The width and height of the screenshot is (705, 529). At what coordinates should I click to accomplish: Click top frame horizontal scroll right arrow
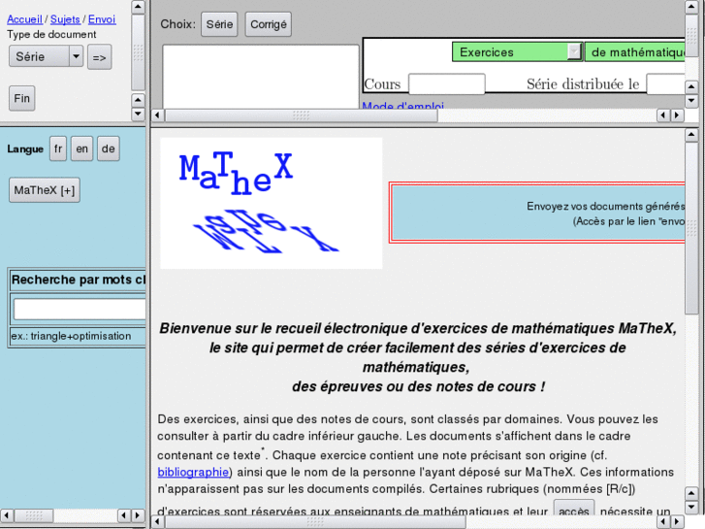(x=677, y=116)
